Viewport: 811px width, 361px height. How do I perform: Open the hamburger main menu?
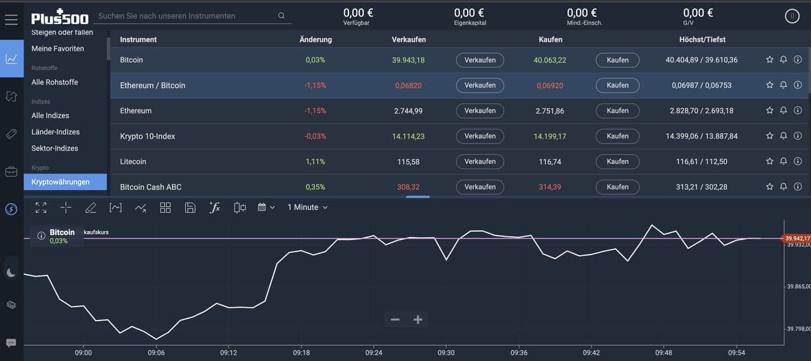[11, 20]
